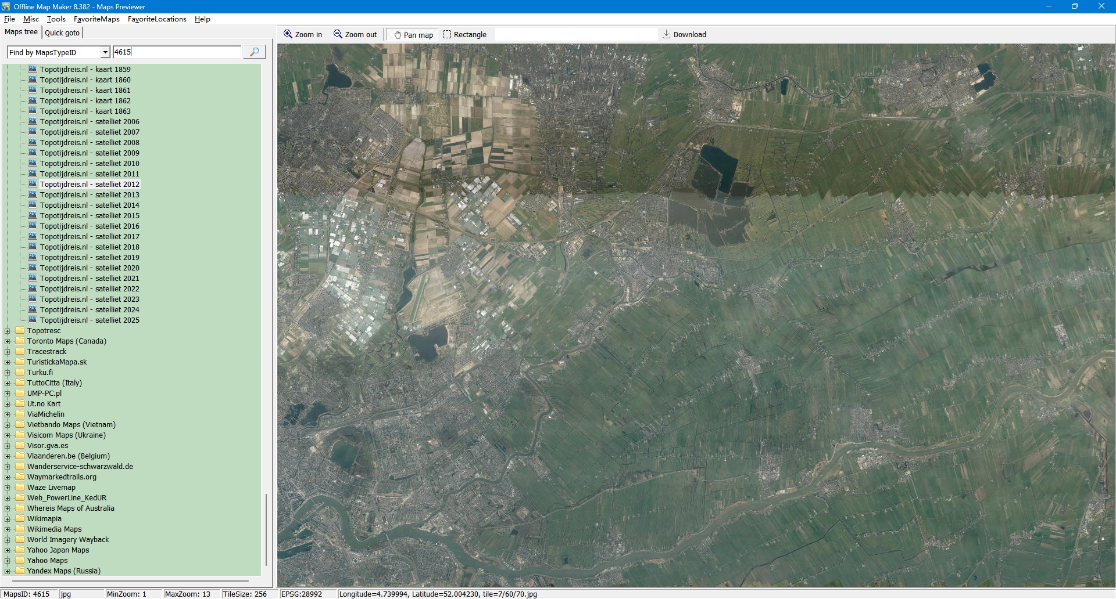Click the maps tree vertical scrollbar
This screenshot has width=1116, height=599.
tap(266, 528)
